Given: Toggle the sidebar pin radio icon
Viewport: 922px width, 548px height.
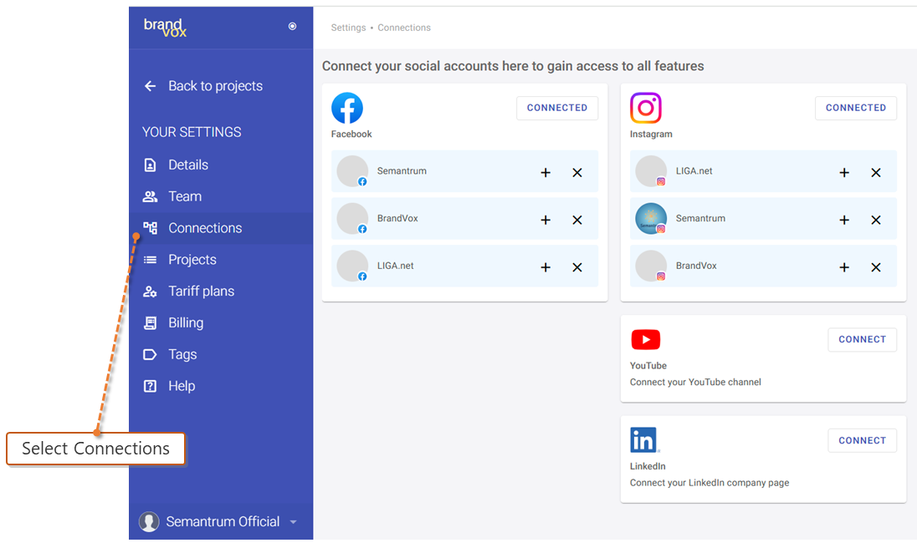Looking at the screenshot, I should (x=292, y=27).
